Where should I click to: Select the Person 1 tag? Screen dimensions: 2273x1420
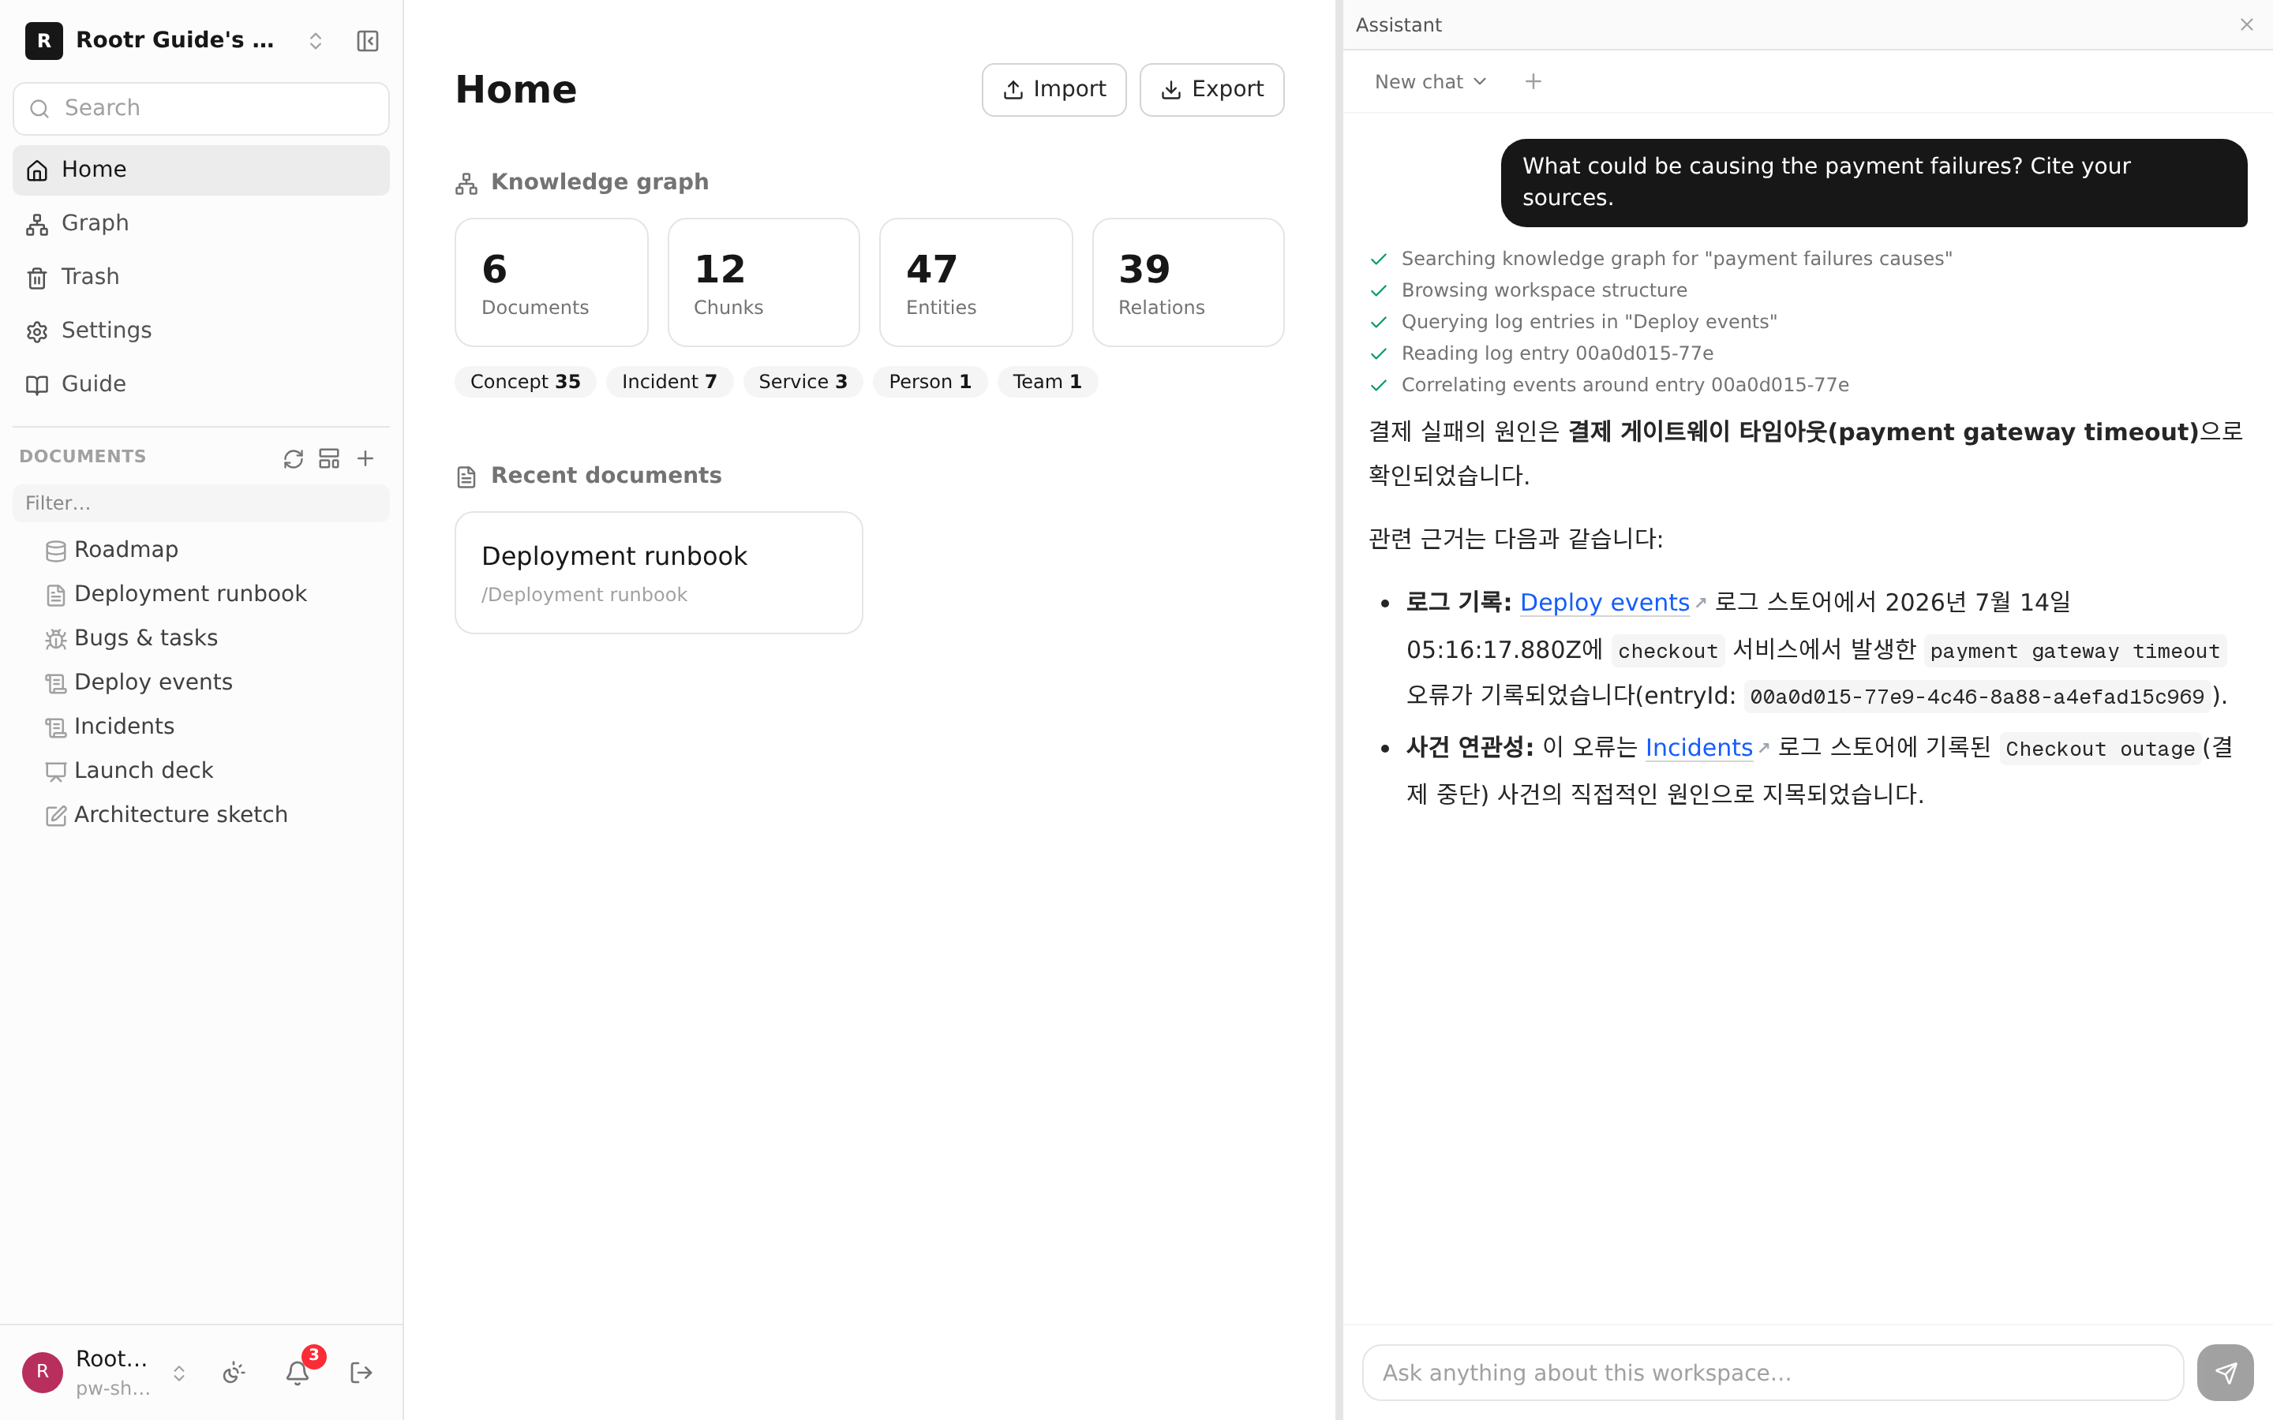(930, 383)
